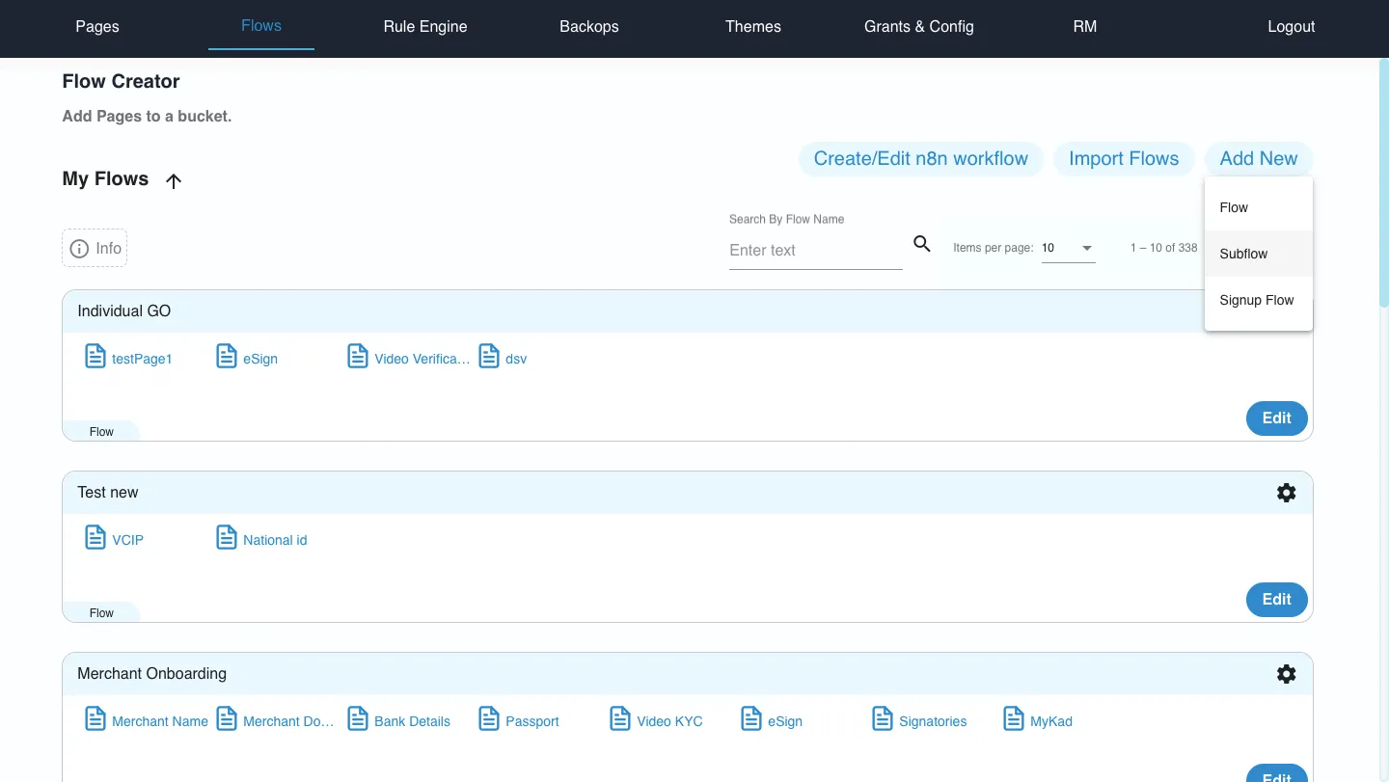Focus the Search By Flow Name field
Image resolution: width=1389 pixels, height=782 pixels.
(x=816, y=250)
